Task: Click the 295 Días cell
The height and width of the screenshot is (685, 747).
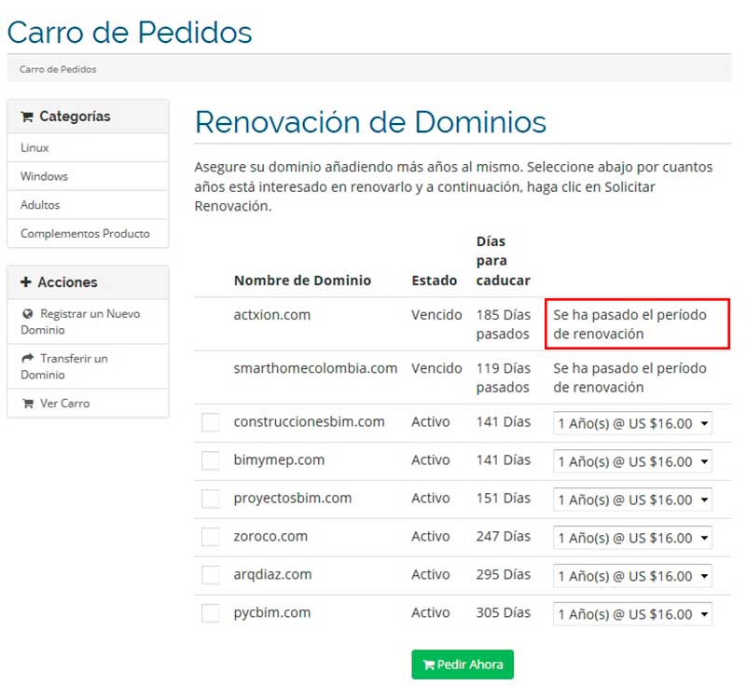Action: pyautogui.click(x=504, y=574)
